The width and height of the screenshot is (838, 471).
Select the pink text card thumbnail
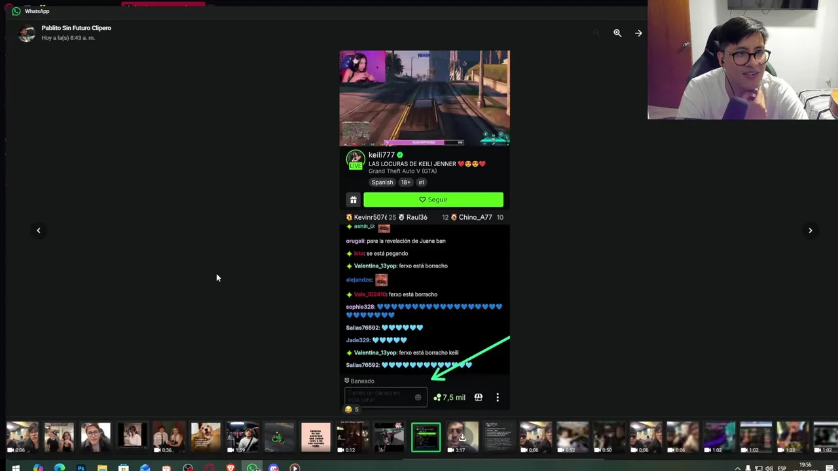pos(316,438)
